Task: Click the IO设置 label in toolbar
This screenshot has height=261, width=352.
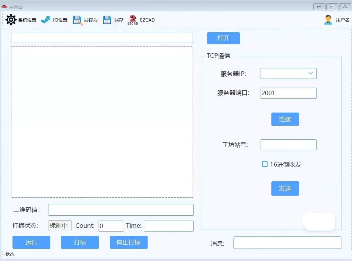Action: (x=60, y=20)
